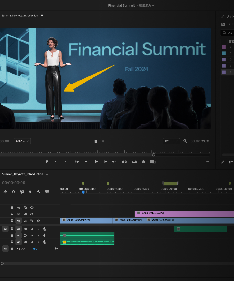Click the timeline horizontal zoom scrollbar handle
This screenshot has height=281, width=234.
point(2,263)
